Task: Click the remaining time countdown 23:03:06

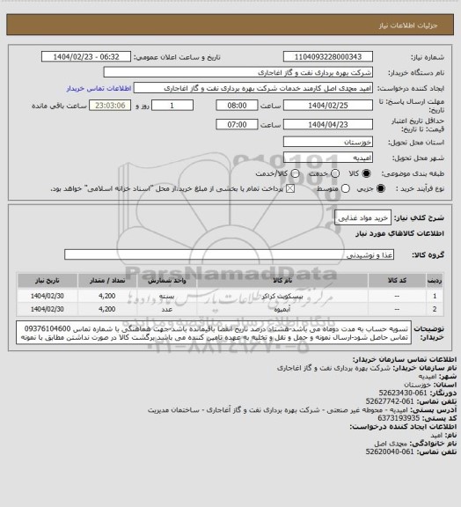Action: click(x=110, y=106)
